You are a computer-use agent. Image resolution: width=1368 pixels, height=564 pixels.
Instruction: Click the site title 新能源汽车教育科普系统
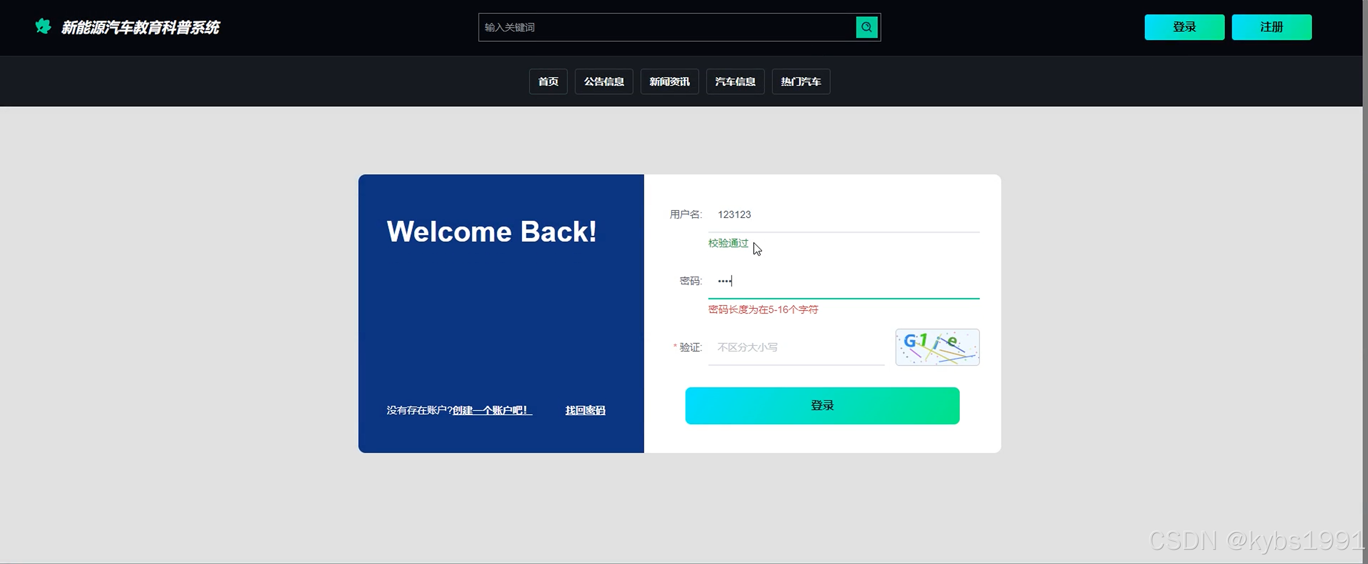point(140,27)
